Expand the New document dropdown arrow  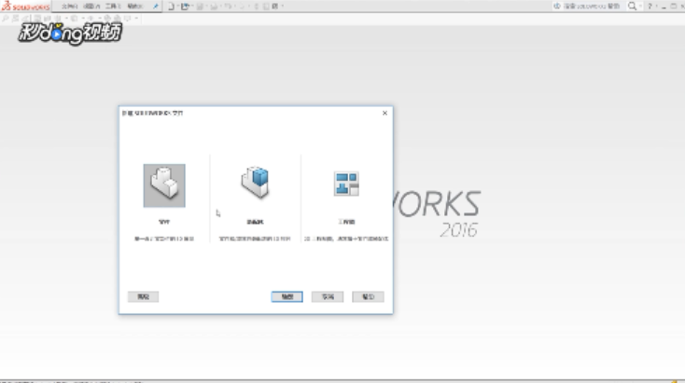coord(178,7)
